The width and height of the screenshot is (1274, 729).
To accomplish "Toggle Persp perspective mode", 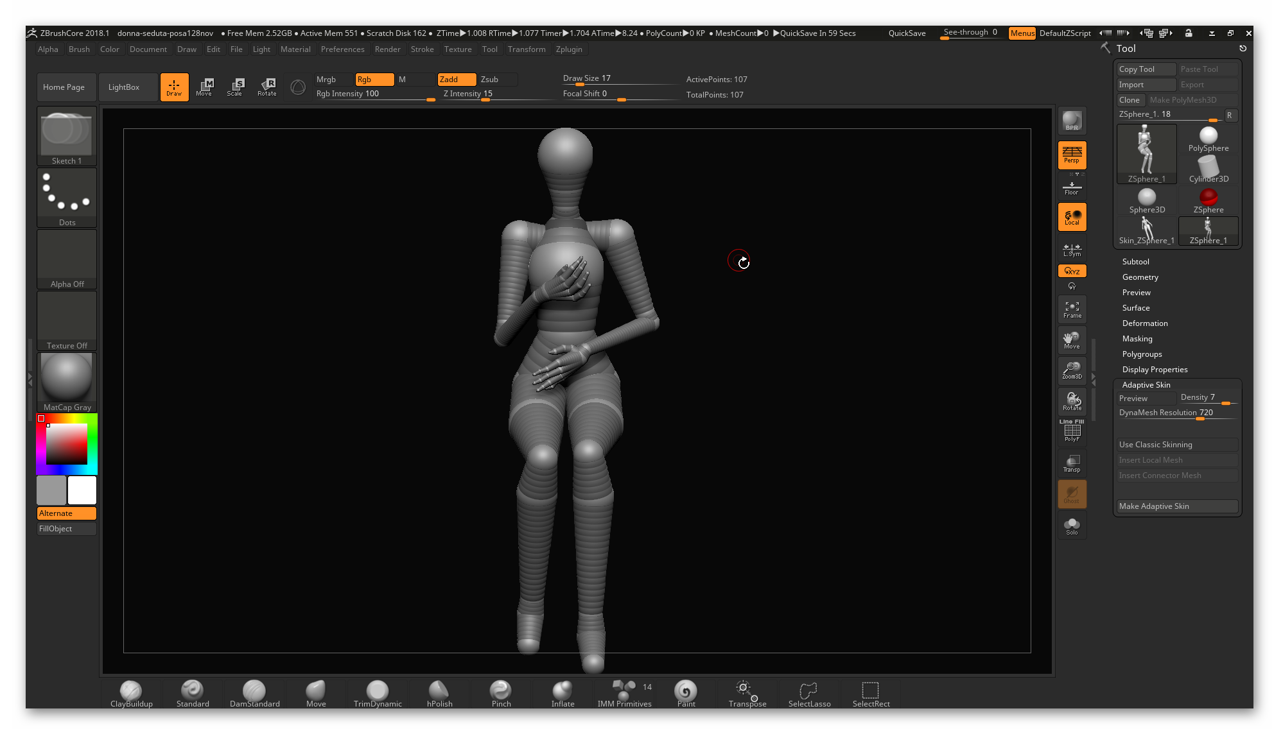I will pos(1071,155).
